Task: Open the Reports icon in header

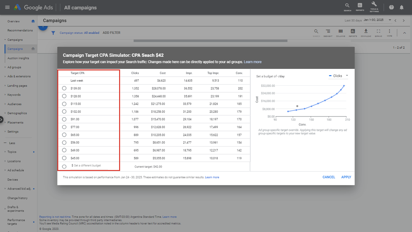Action: (360, 6)
